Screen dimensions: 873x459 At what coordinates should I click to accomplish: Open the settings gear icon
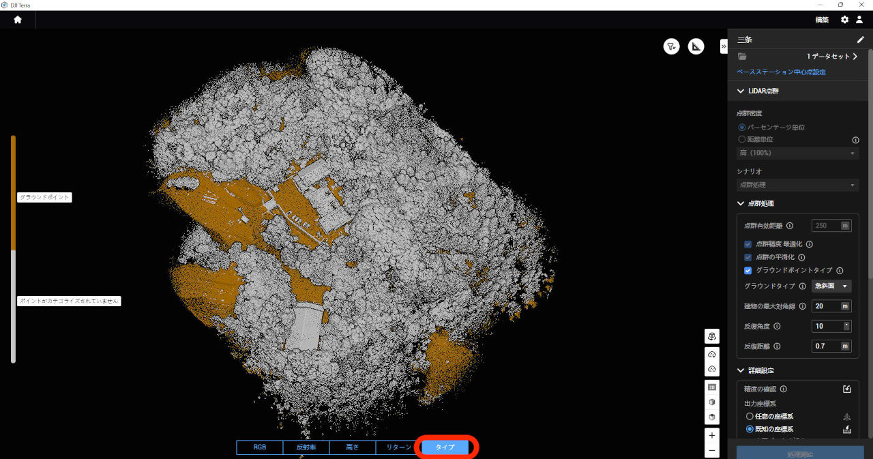click(x=844, y=20)
